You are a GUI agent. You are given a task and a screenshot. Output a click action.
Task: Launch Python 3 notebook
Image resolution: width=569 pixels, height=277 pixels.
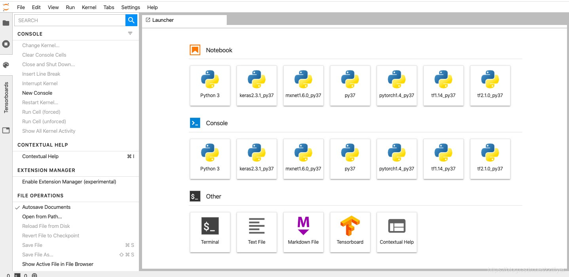pos(210,86)
